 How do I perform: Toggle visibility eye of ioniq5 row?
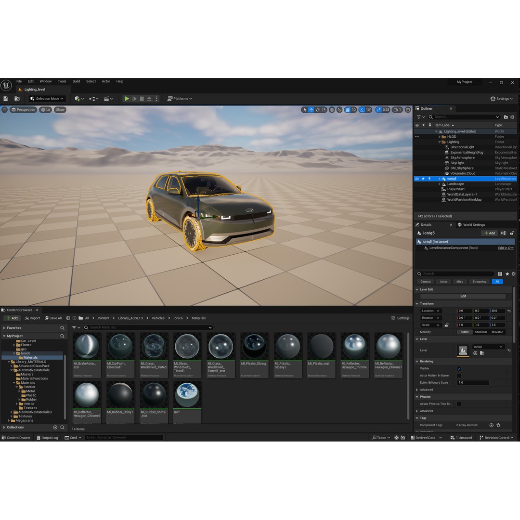tap(417, 179)
